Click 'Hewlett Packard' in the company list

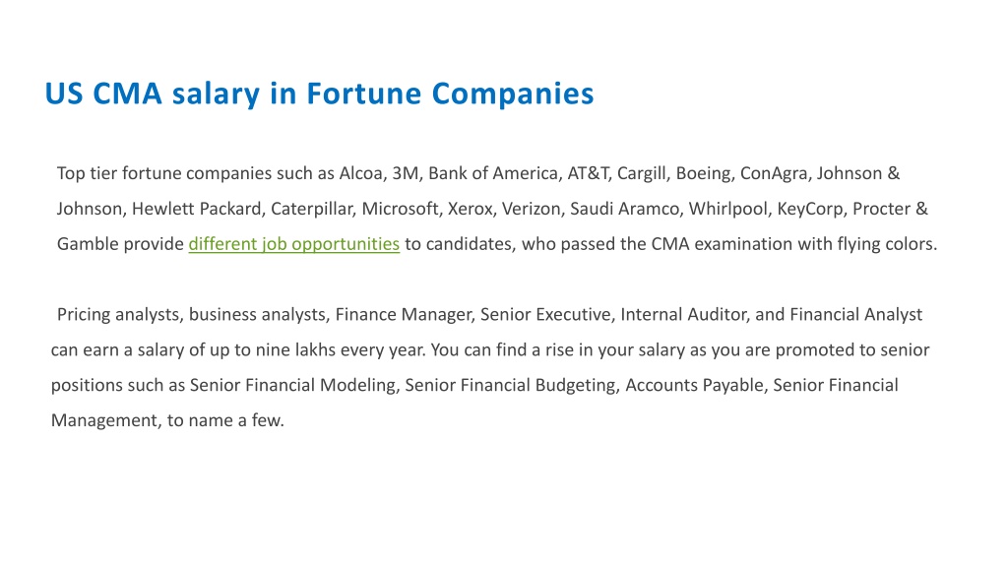pyautogui.click(x=197, y=209)
